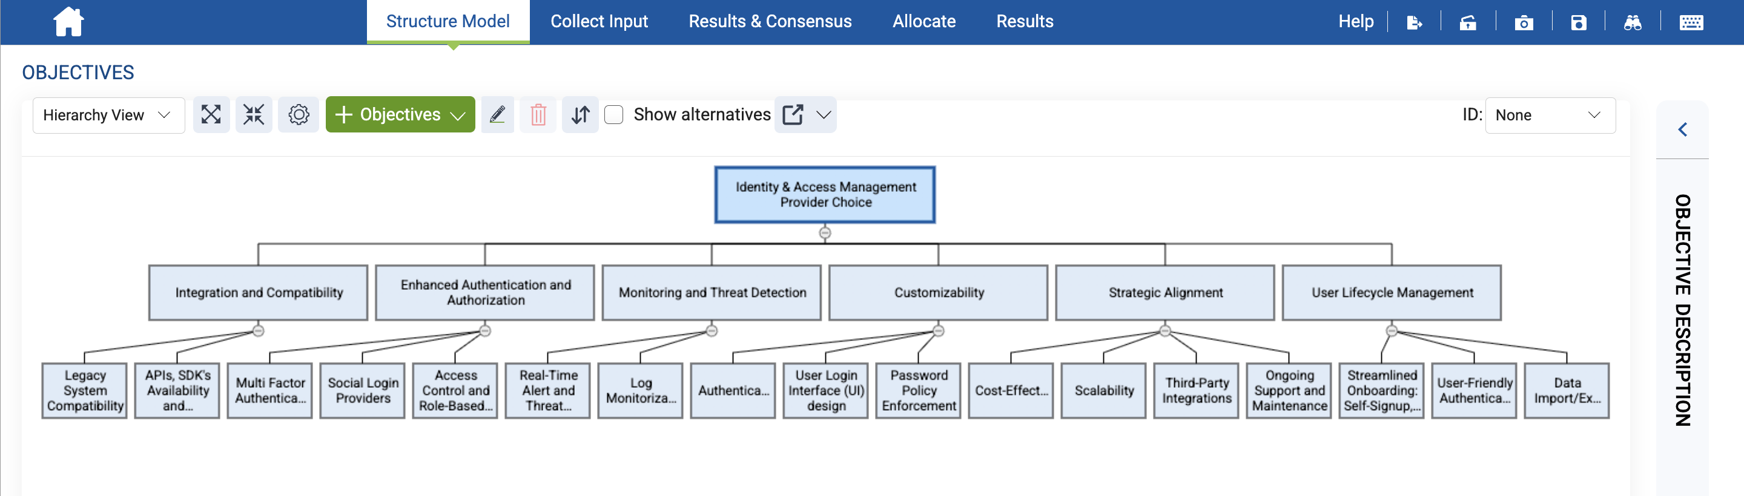This screenshot has height=496, width=1744.
Task: Collapse Customizability children
Action: pos(939,331)
